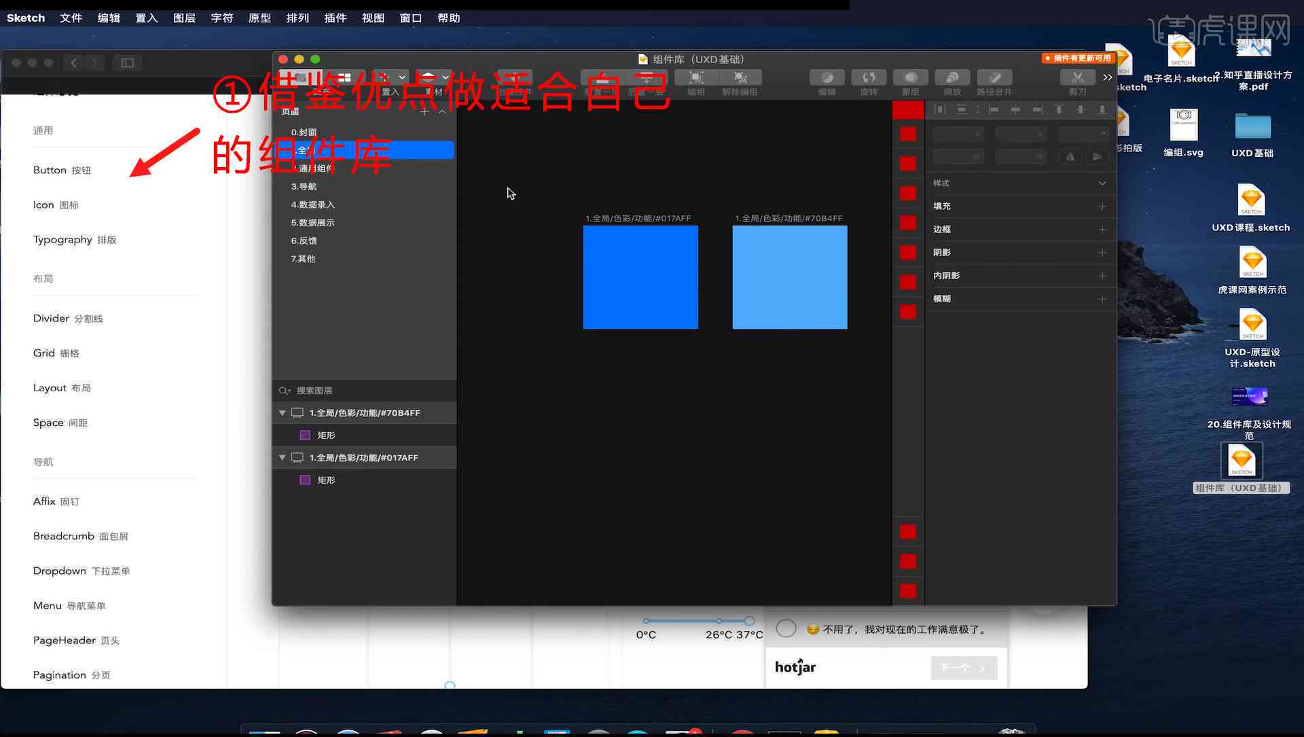Click the align horizontal center icon
1304x737 pixels.
pyautogui.click(x=1015, y=109)
